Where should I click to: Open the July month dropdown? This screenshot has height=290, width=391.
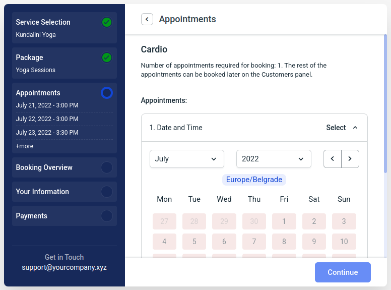(187, 159)
